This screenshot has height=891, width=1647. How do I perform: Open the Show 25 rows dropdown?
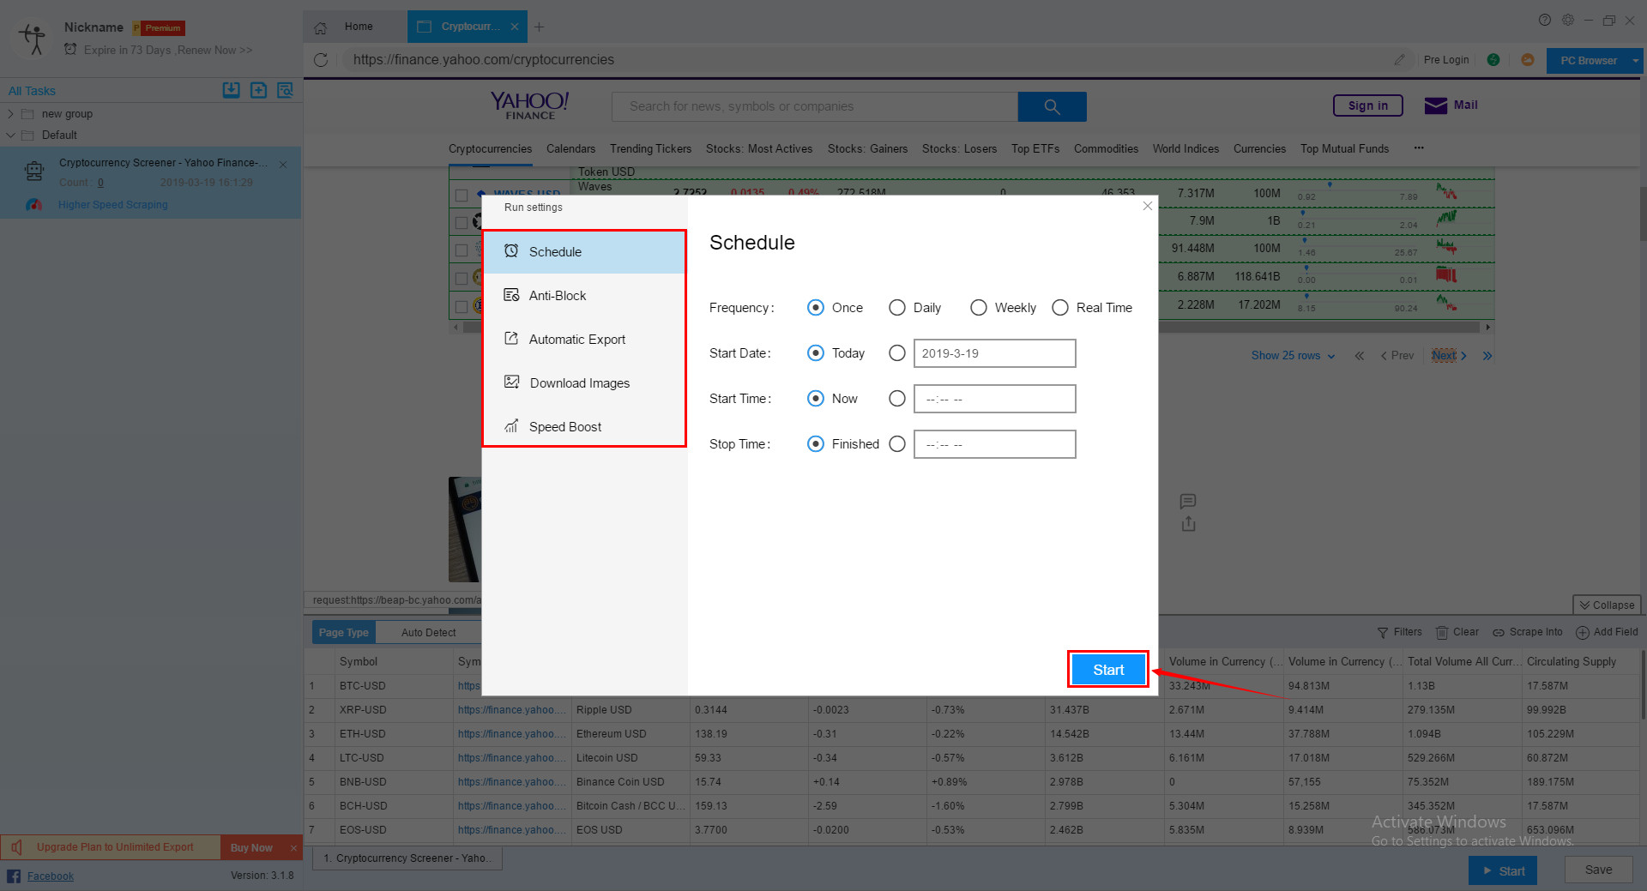[1293, 356]
